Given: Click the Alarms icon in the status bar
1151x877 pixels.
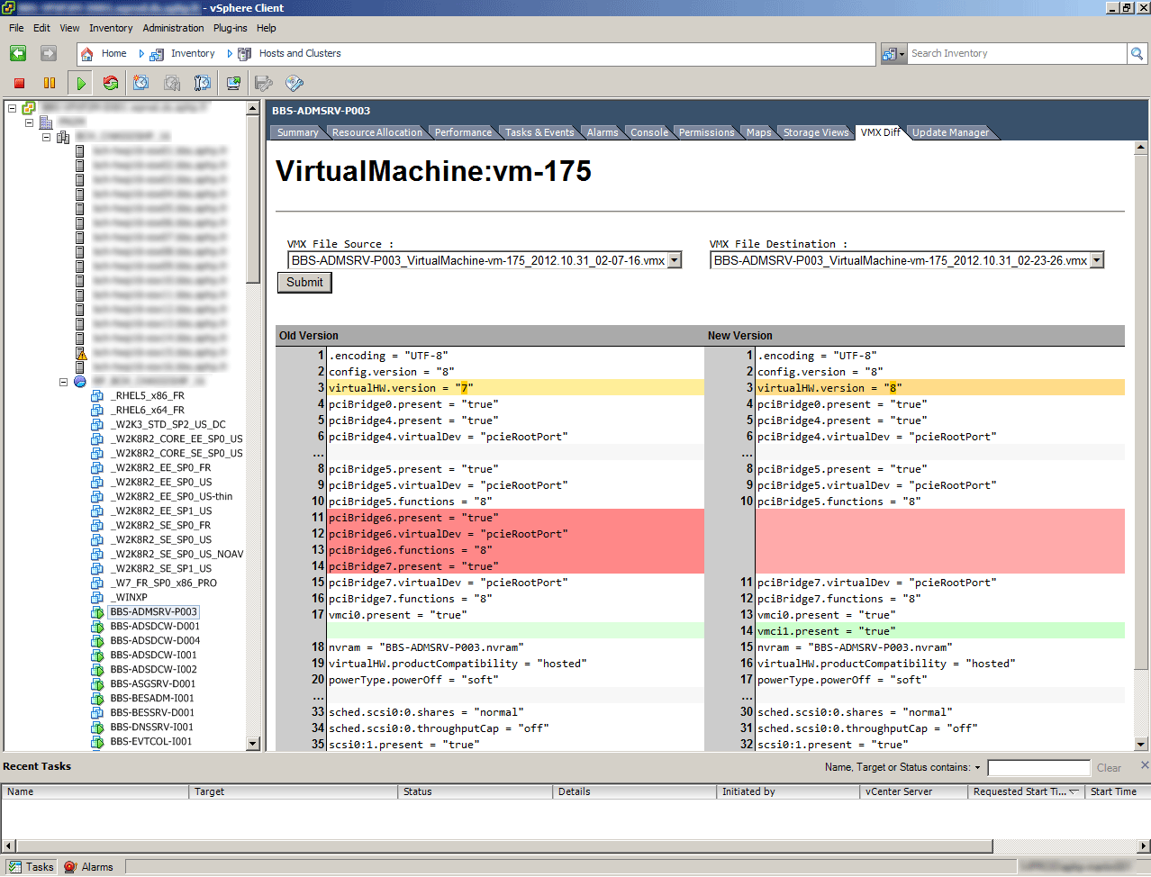Looking at the screenshot, I should (70, 867).
